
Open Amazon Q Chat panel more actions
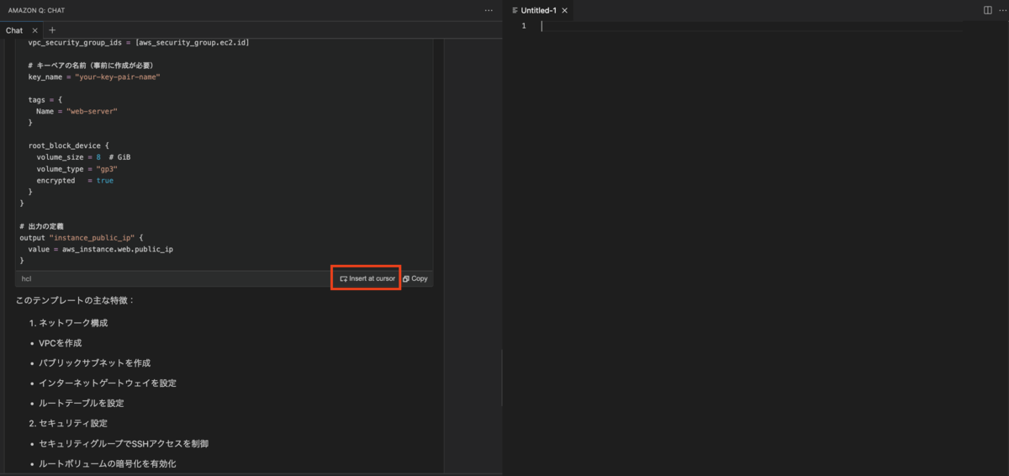point(489,10)
